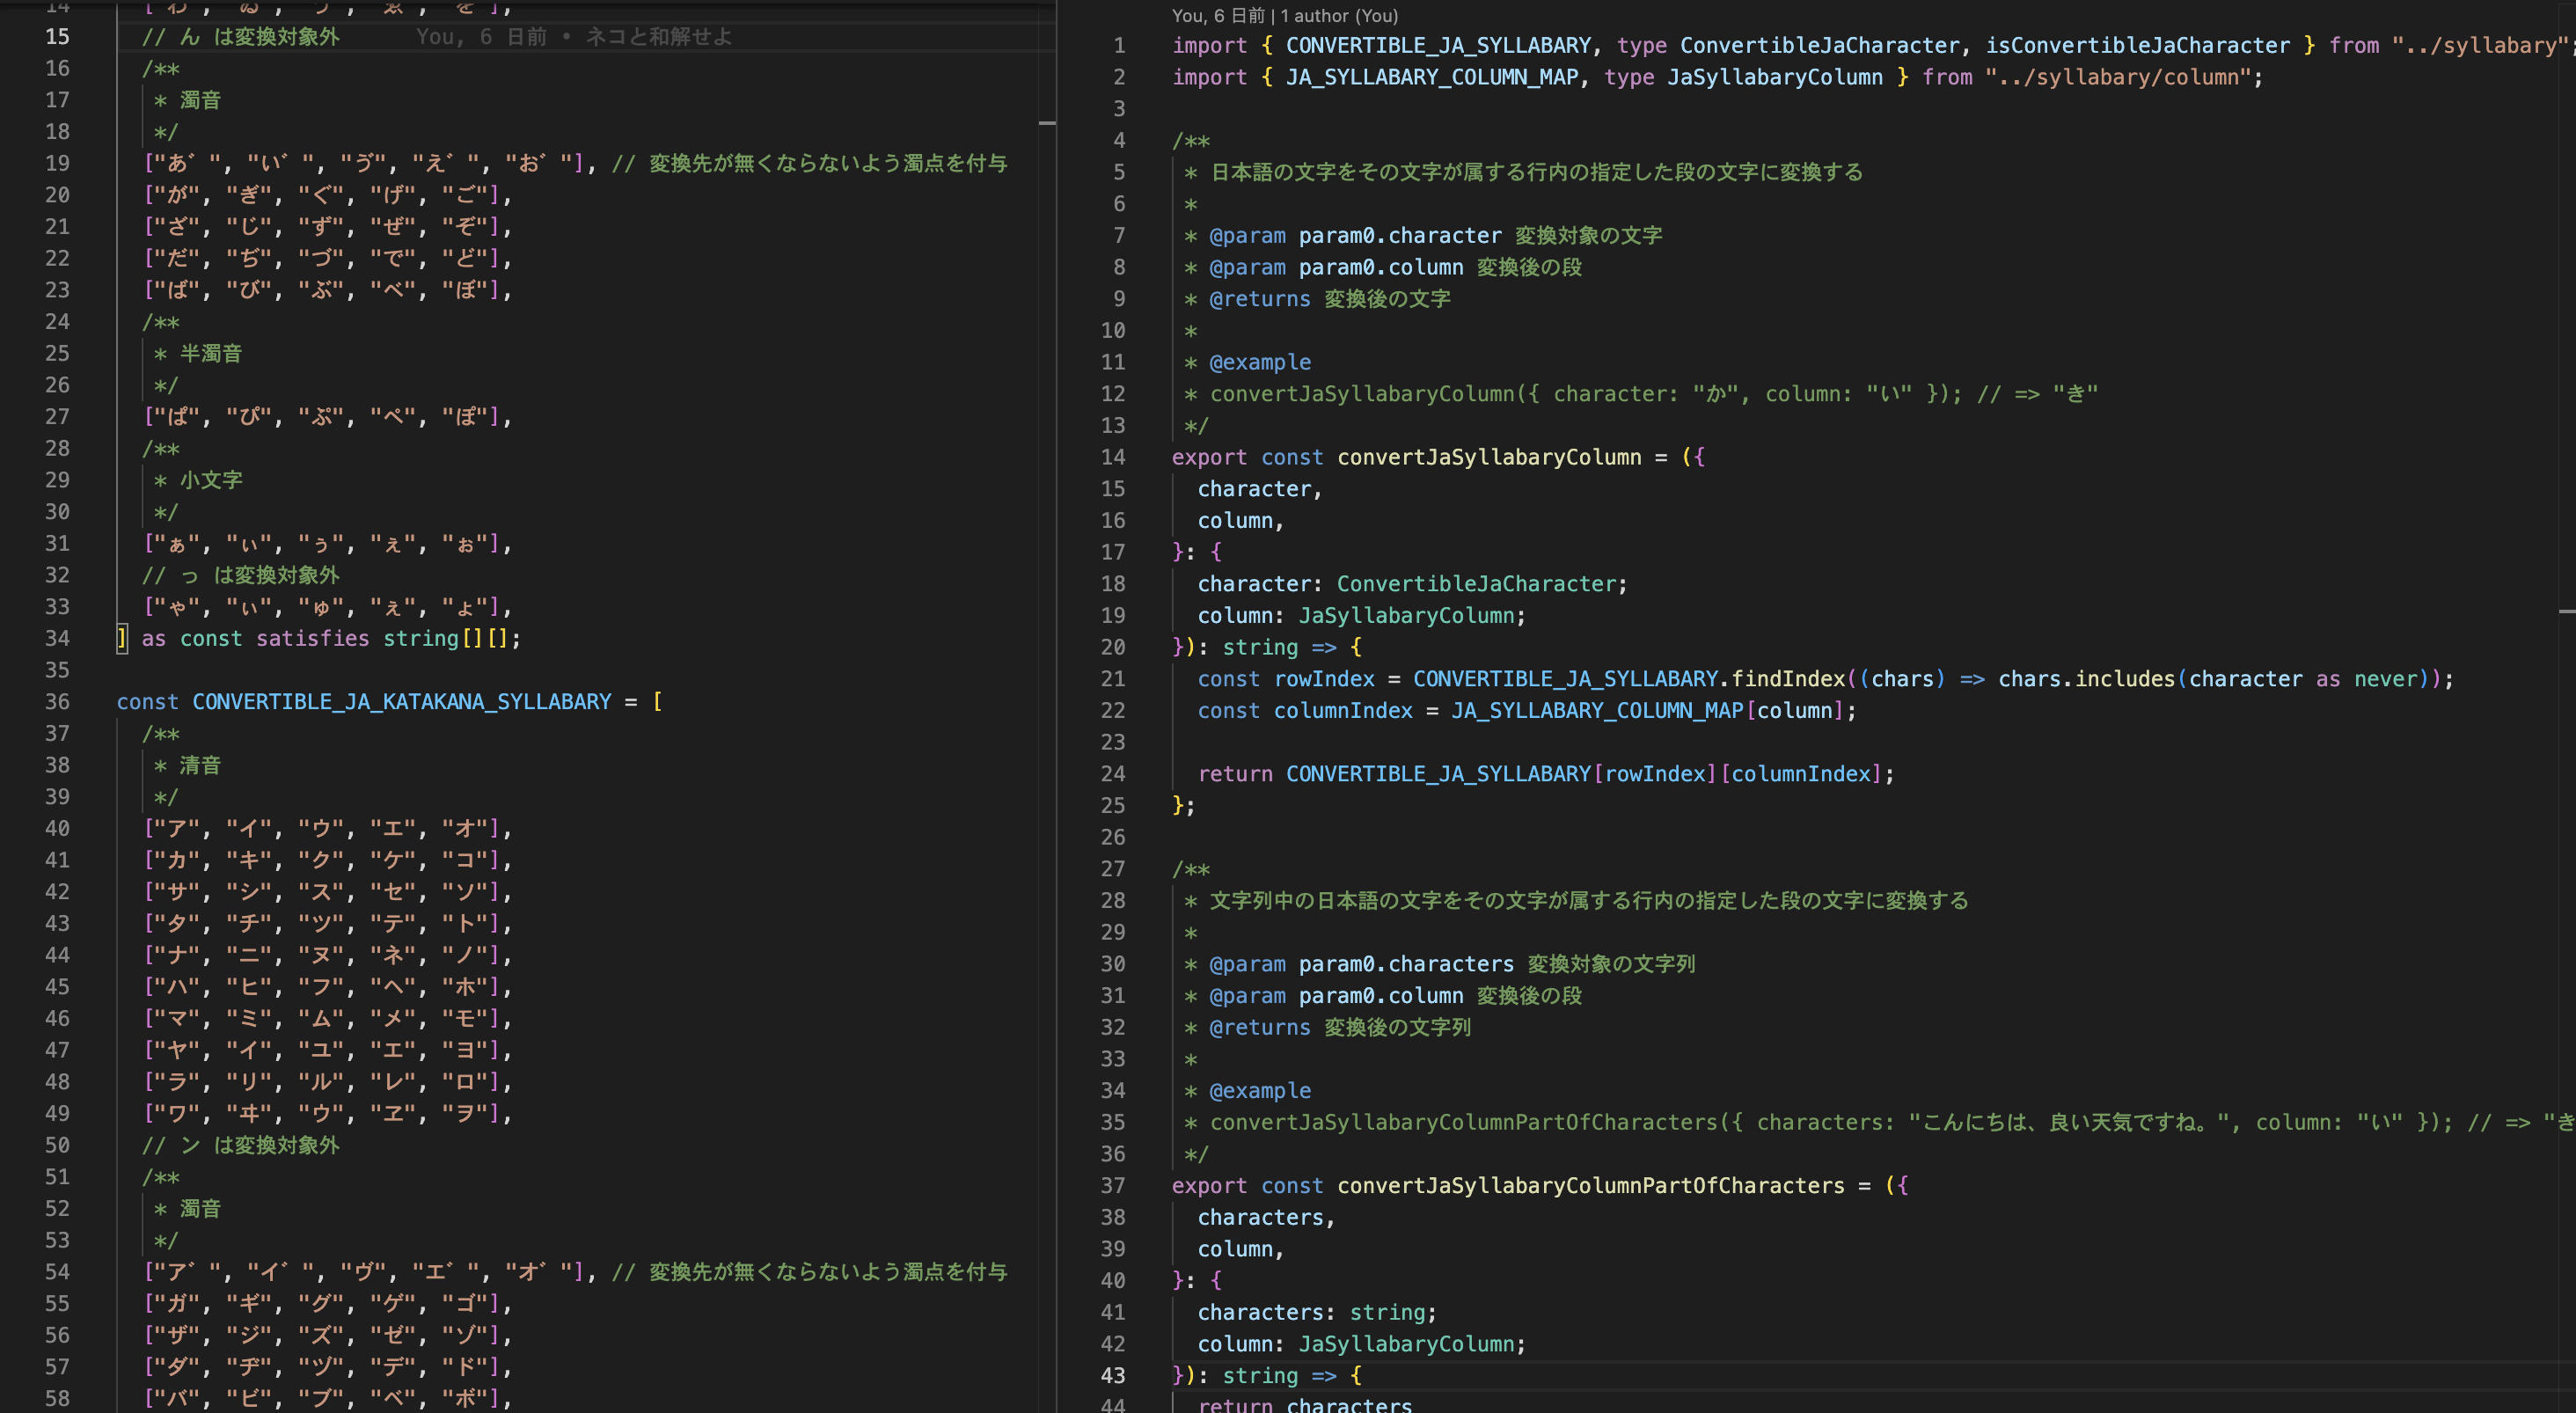Click line number 43 in right editor
This screenshot has width=2576, height=1413.
click(1113, 1376)
